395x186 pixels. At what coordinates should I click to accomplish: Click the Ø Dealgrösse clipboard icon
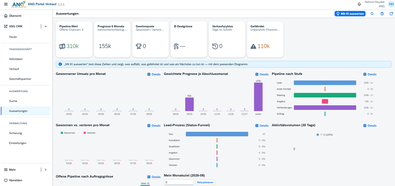(176, 46)
